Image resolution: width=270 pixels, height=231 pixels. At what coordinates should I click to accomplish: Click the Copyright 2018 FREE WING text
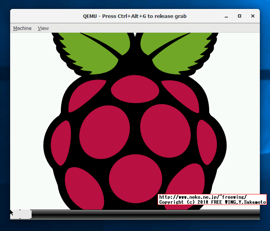pos(213,202)
